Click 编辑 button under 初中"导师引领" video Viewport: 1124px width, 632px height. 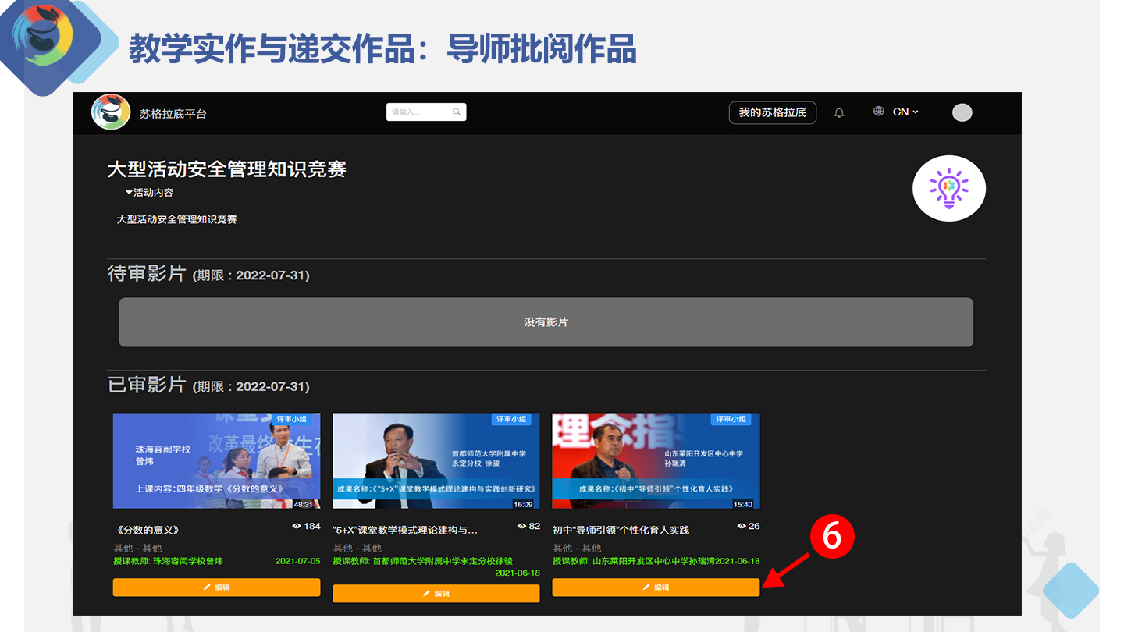coord(656,588)
